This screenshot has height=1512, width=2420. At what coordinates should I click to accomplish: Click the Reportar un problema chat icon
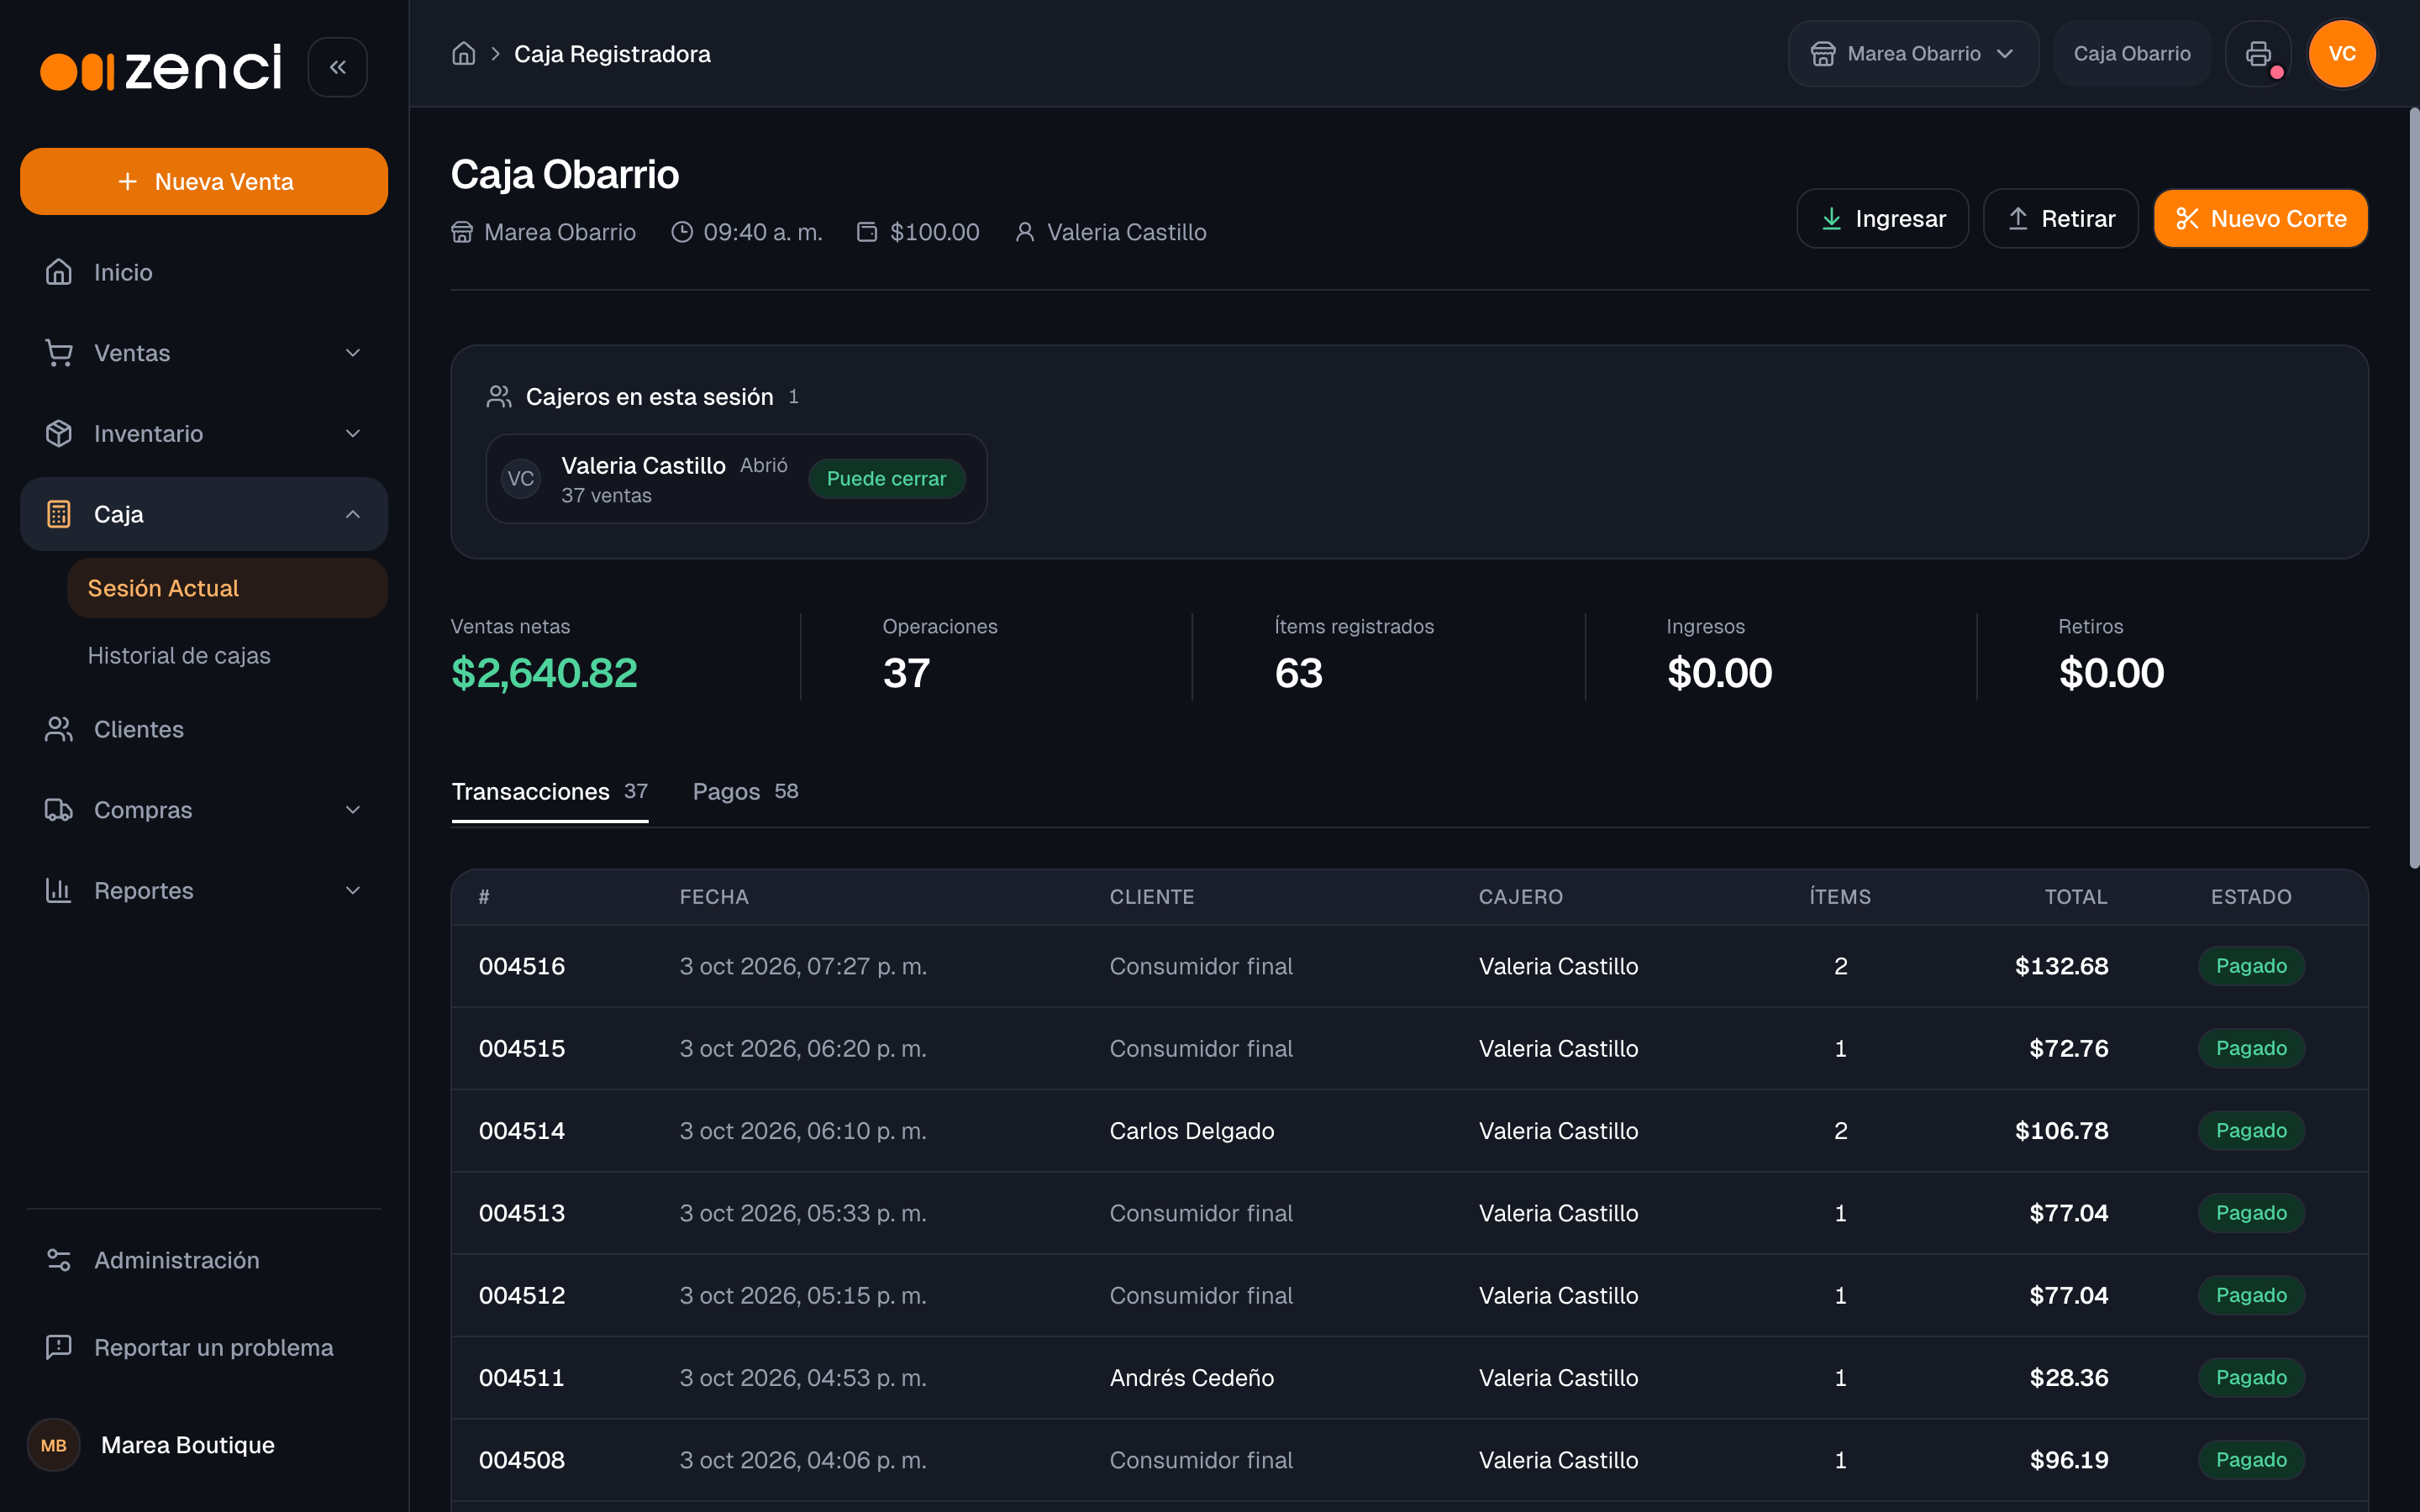tap(59, 1347)
